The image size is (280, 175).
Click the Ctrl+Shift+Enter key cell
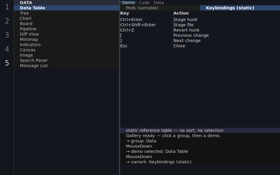(146, 25)
